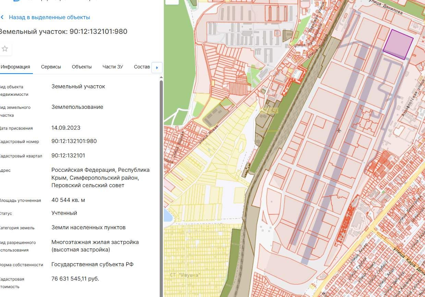Switch to the Состав tab
Viewport: 425px width, 297px height.
click(x=142, y=67)
